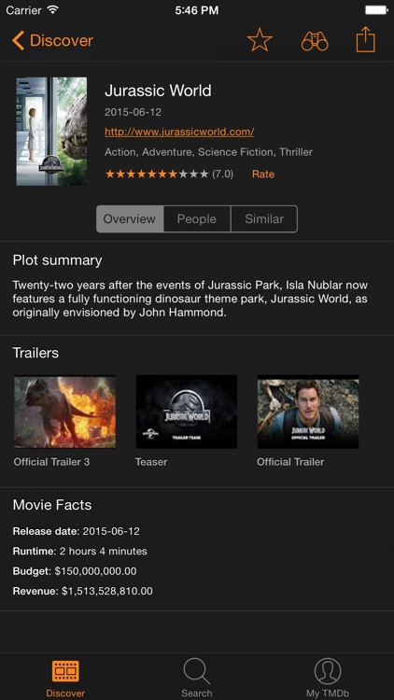394x700 pixels.
Task: Tap the Revenue $1,513,528,810.00 row
Action: pos(83,591)
